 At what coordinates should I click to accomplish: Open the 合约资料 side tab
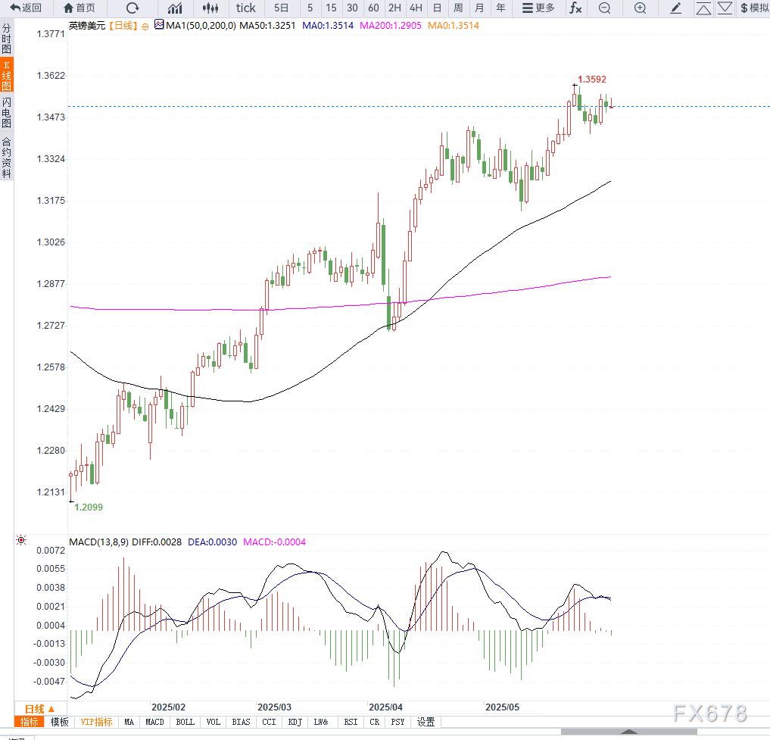tap(7, 157)
